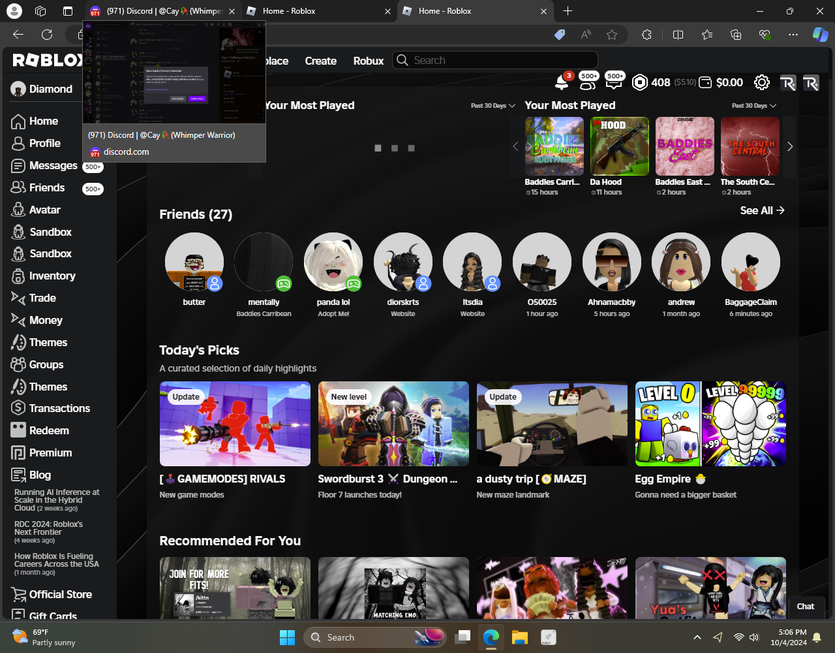Switch to the Discord browser tab
The width and height of the screenshot is (835, 653).
(x=162, y=11)
